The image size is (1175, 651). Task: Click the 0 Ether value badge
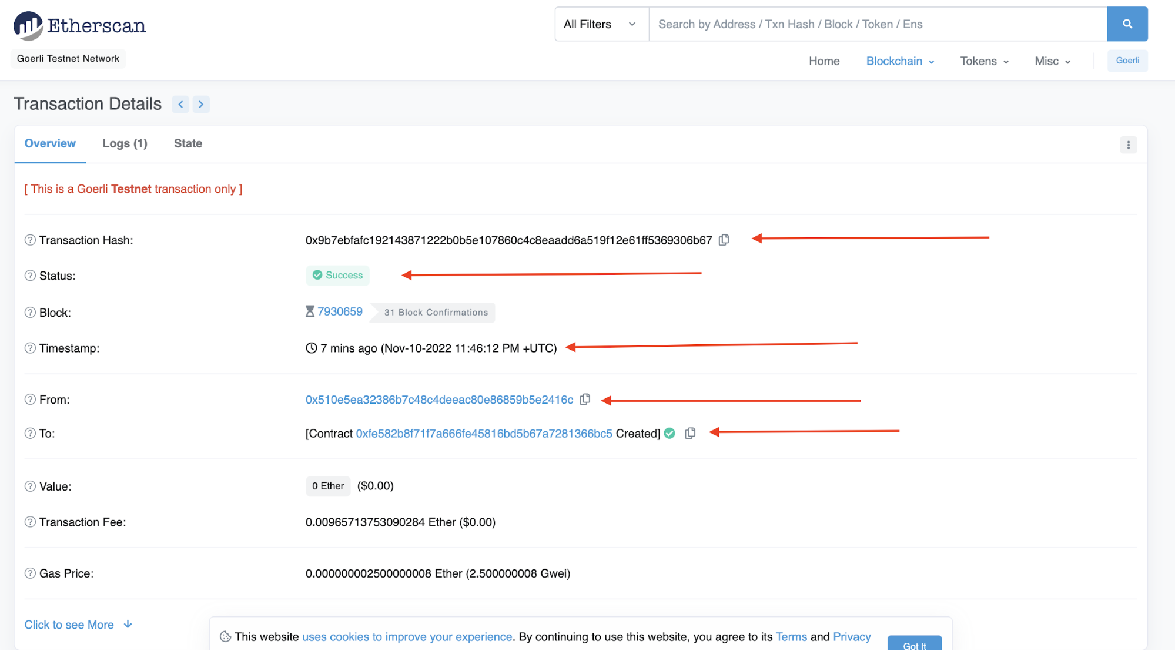[328, 486]
